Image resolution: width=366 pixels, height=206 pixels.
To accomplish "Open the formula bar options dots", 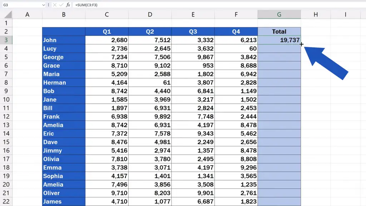I will point(49,5).
